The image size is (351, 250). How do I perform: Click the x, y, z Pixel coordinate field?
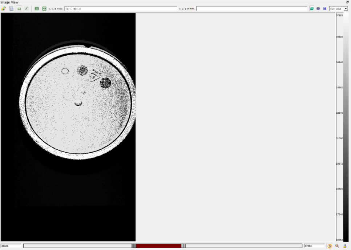point(121,8)
